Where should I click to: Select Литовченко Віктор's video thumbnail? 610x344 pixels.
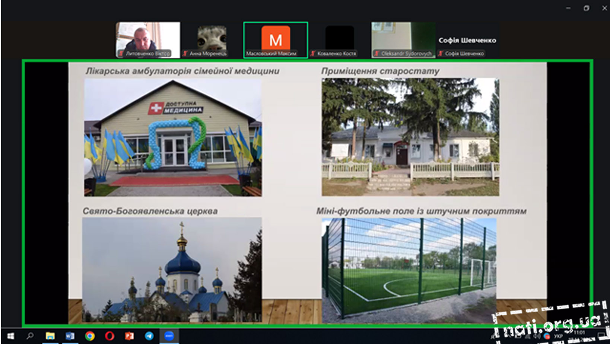tap(148, 39)
